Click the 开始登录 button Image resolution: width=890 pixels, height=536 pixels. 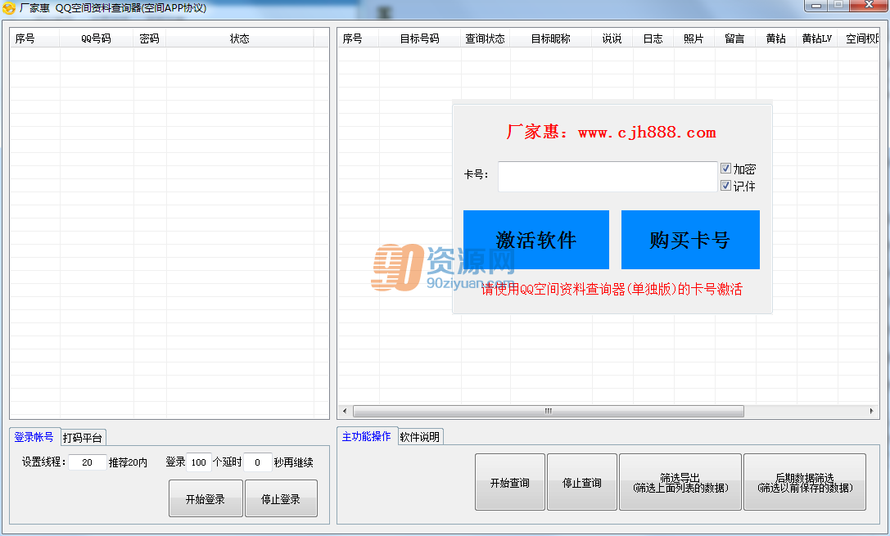pyautogui.click(x=206, y=498)
